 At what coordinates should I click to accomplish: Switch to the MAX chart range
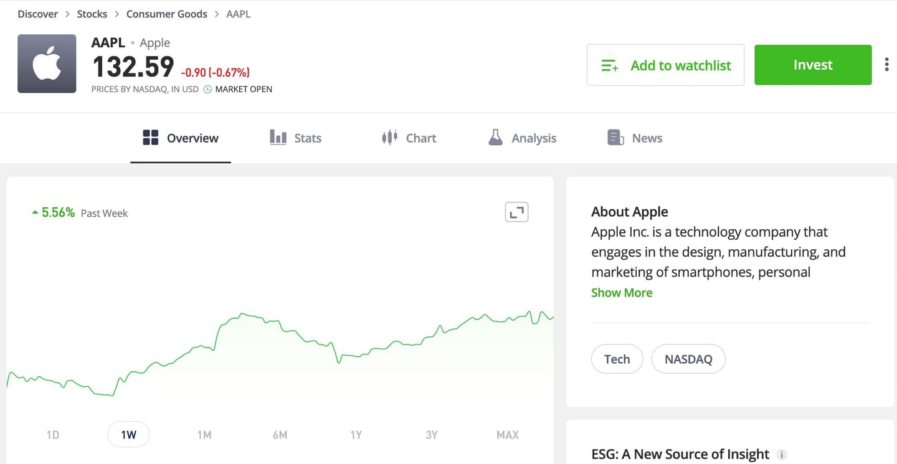point(507,434)
